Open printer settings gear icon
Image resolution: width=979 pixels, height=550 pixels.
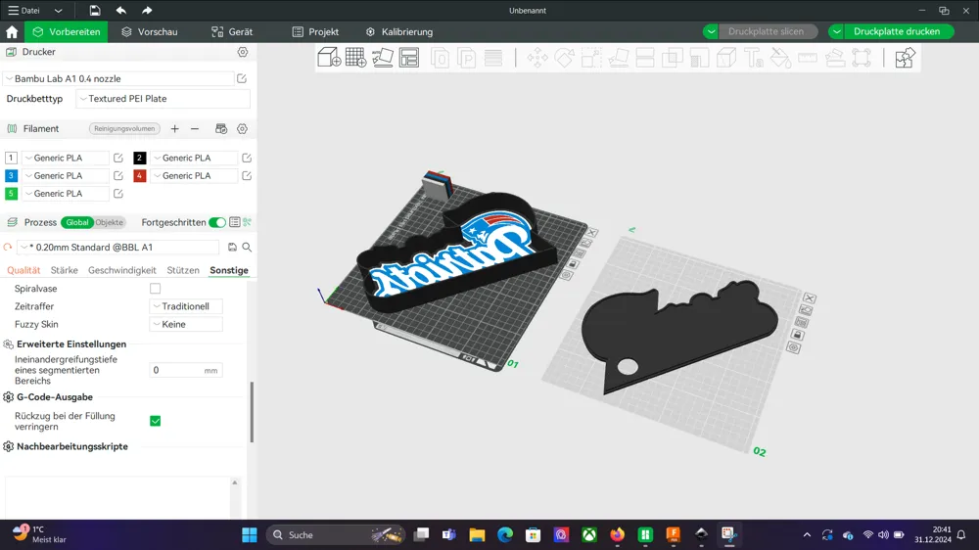coord(242,52)
